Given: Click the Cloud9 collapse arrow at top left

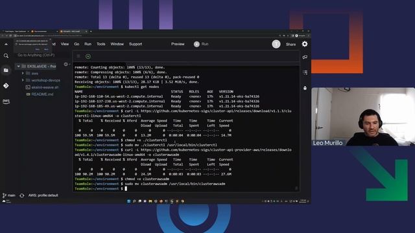Looking at the screenshot, I should pos(6,44).
